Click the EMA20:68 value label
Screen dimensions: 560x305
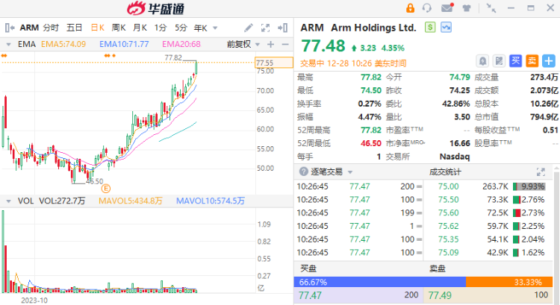181,44
